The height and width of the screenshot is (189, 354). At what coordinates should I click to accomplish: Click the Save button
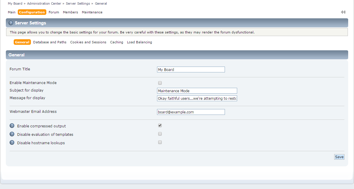pos(339,157)
